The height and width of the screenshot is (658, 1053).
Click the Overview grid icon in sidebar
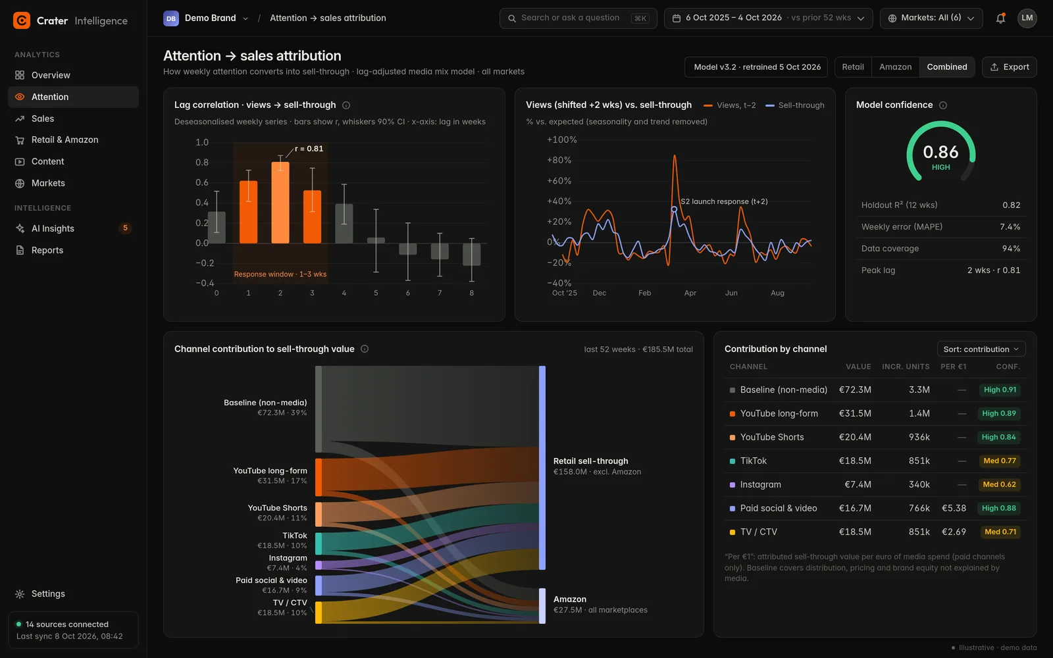(20, 75)
